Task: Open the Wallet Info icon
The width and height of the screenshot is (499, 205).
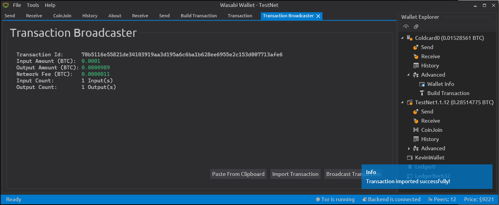Action: point(422,84)
